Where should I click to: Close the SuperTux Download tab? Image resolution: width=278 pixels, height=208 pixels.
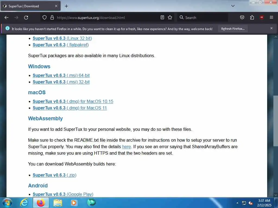point(56,6)
